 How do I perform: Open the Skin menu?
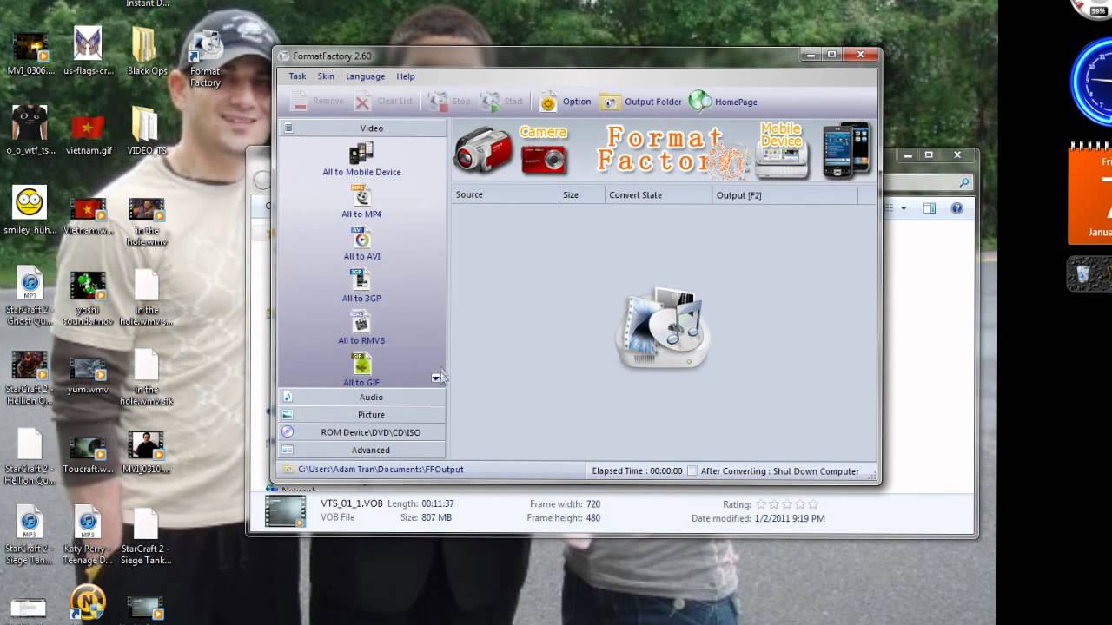tap(326, 76)
